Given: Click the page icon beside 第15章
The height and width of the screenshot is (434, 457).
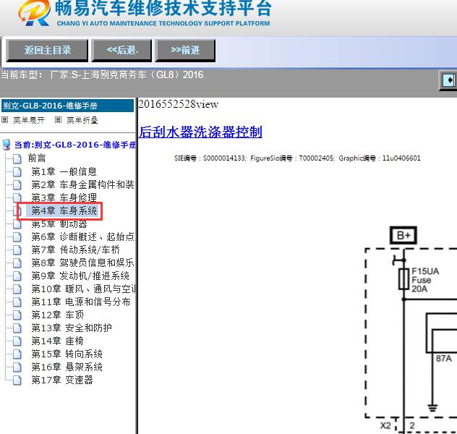Looking at the screenshot, I should (x=17, y=354).
